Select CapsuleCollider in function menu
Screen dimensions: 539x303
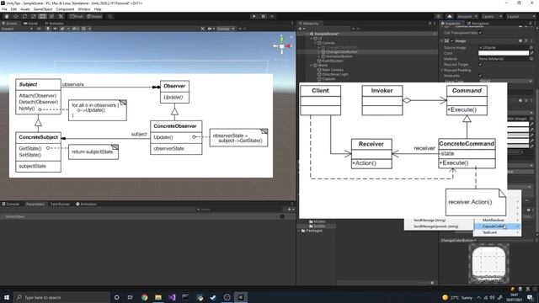coord(497,226)
